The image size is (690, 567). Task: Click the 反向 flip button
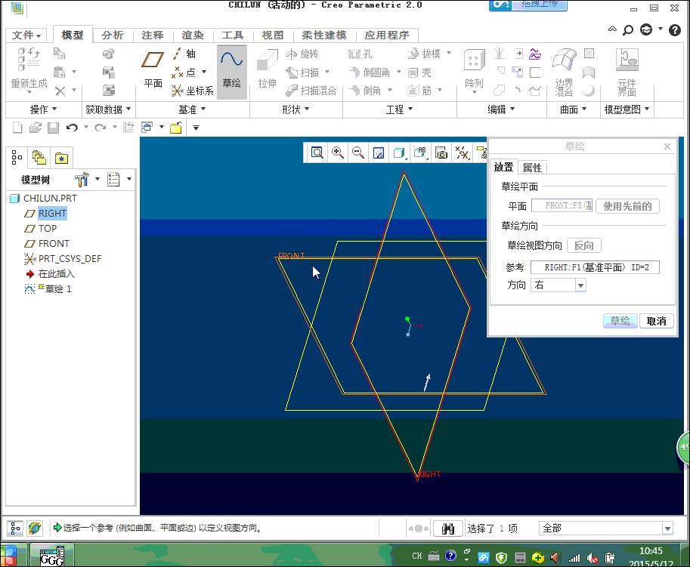(584, 245)
